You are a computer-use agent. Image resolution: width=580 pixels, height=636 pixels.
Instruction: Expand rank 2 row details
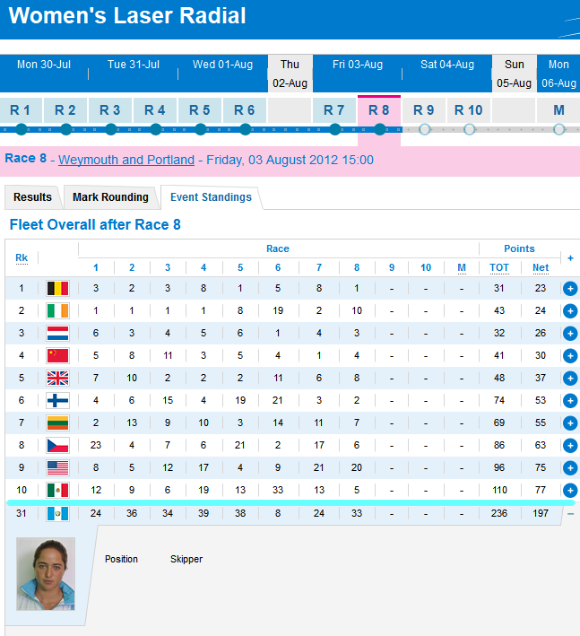[x=570, y=310]
